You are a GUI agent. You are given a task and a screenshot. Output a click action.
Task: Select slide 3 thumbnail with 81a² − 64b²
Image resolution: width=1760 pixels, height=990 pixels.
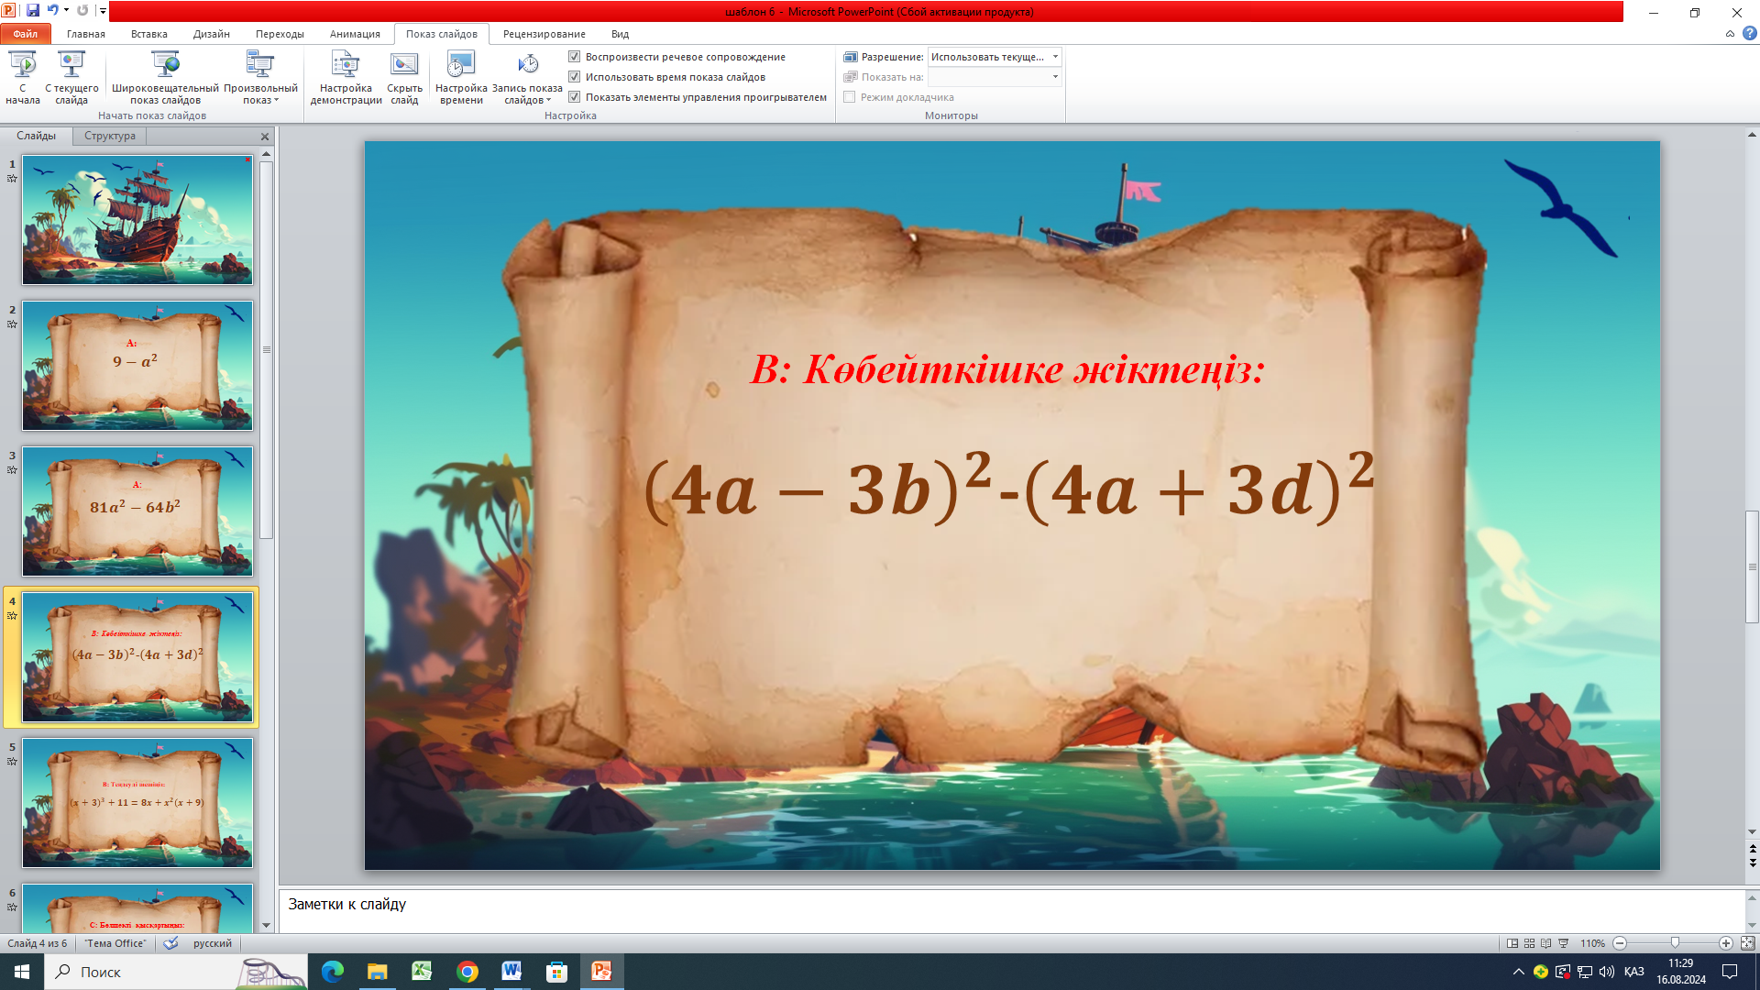137,511
